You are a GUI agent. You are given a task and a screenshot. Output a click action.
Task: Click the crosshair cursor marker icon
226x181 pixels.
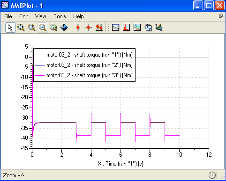coord(89,28)
